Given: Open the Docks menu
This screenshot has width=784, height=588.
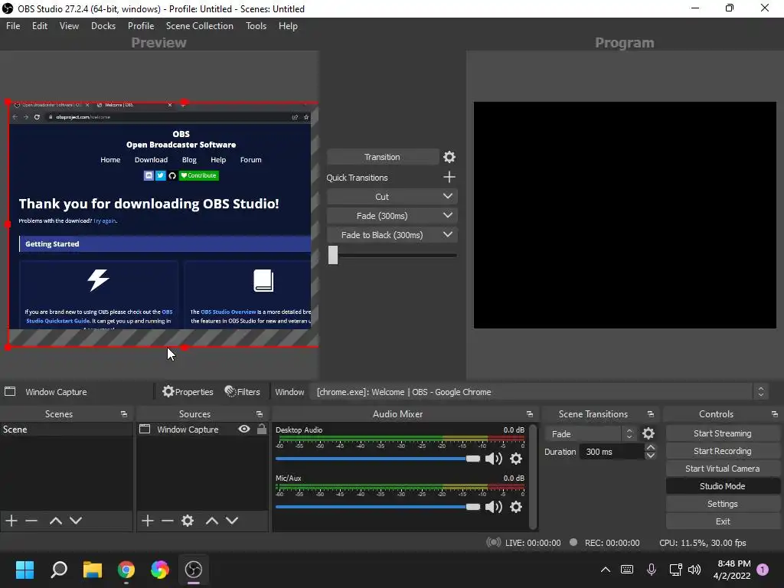Looking at the screenshot, I should [x=103, y=26].
